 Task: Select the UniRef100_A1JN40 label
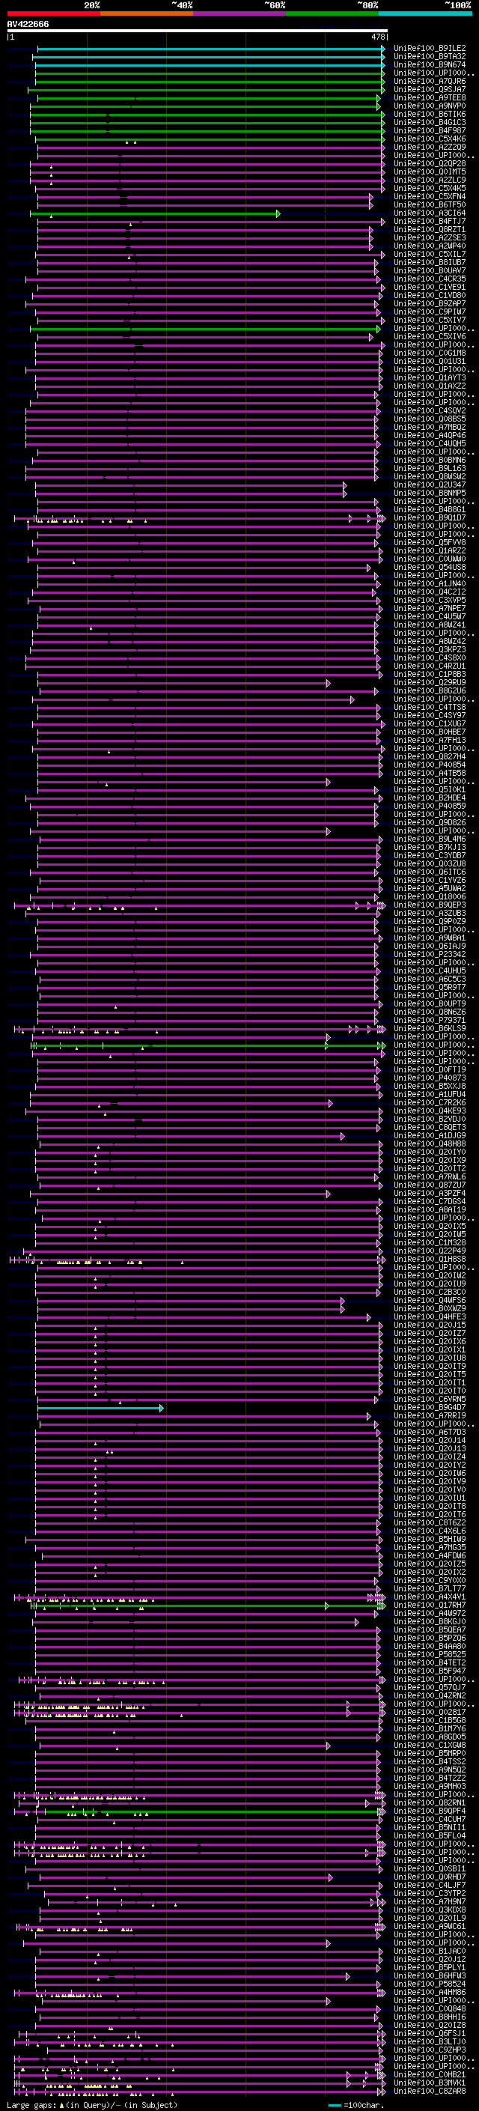[430, 583]
